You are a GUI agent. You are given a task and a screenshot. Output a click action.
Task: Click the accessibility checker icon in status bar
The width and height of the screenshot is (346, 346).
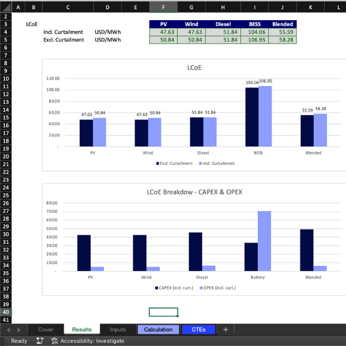54,341
